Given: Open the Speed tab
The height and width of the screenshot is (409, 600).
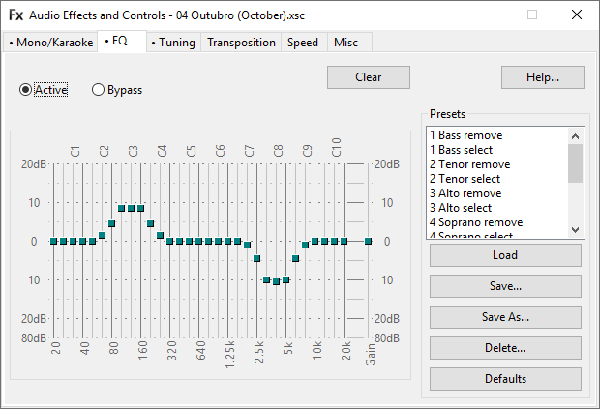Looking at the screenshot, I should 303,43.
